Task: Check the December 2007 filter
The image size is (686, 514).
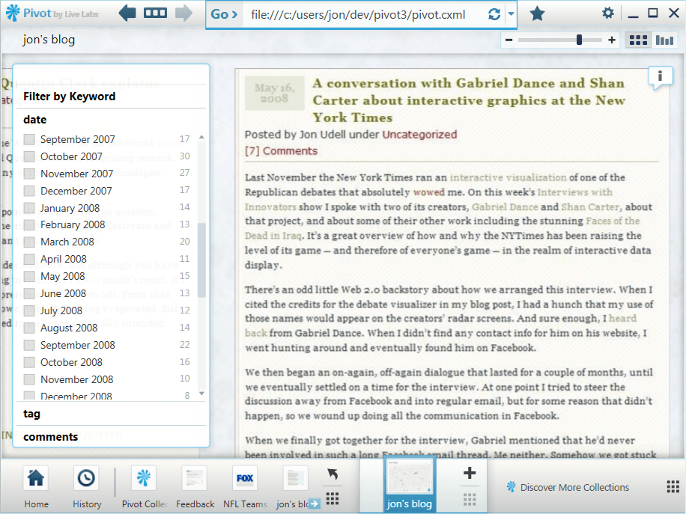Action: [29, 191]
